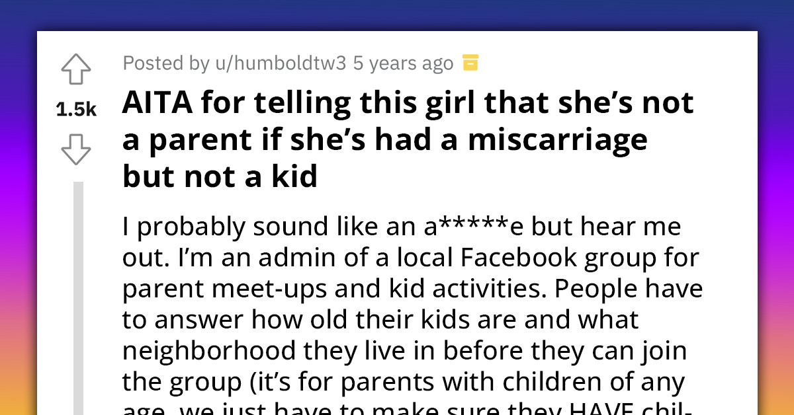Select the upvote arrow above the 1.5k count
The height and width of the screenshot is (415, 794).
tap(75, 68)
